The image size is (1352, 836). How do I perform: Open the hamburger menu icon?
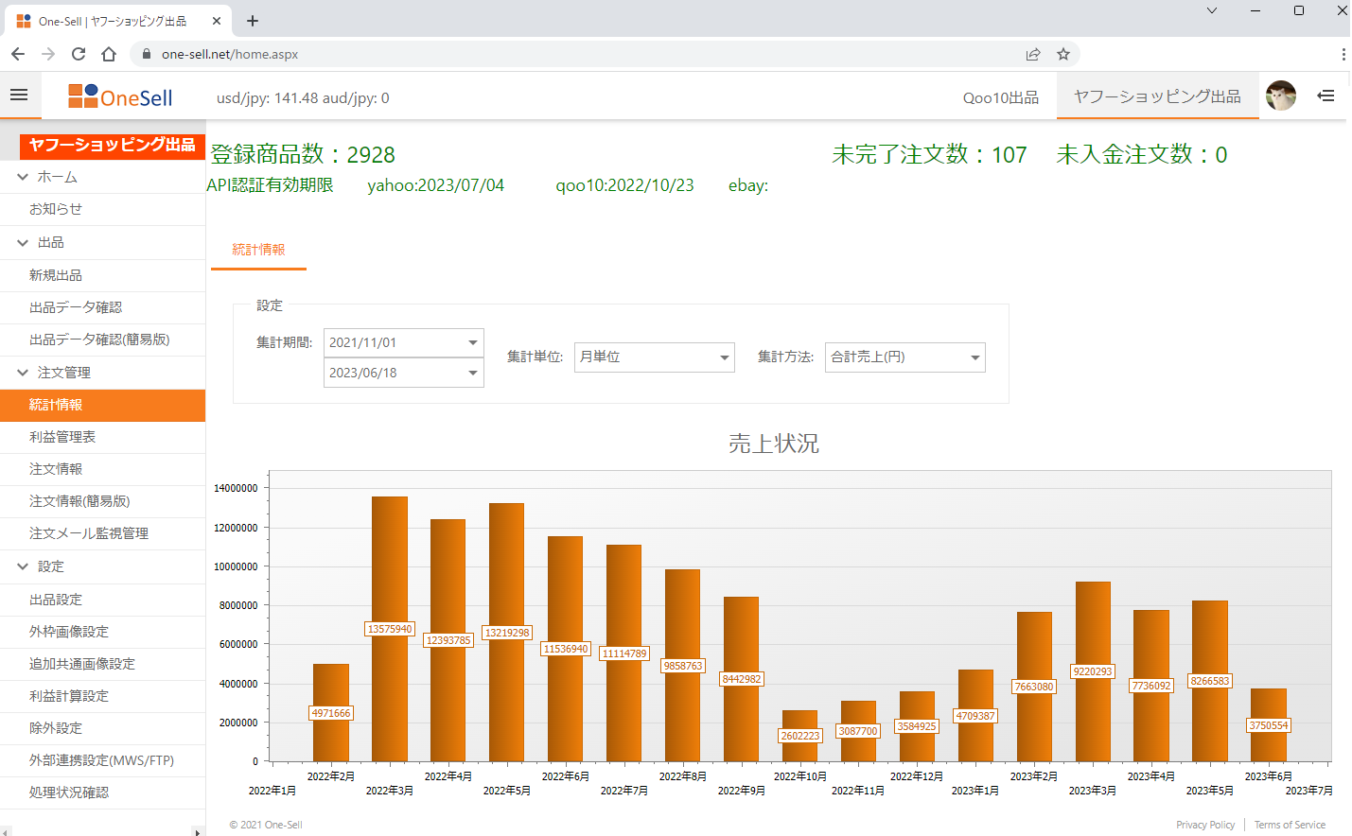(x=19, y=95)
